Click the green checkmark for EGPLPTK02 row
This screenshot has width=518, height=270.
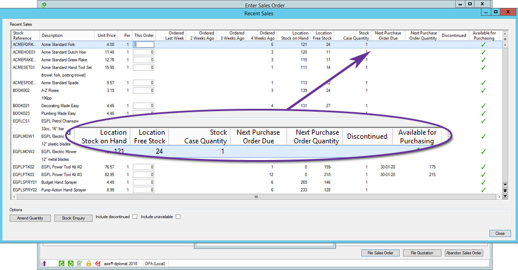click(483, 167)
